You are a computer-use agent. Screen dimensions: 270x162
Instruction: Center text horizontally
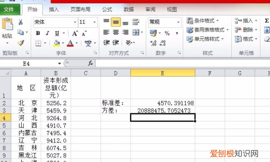coord(116,32)
